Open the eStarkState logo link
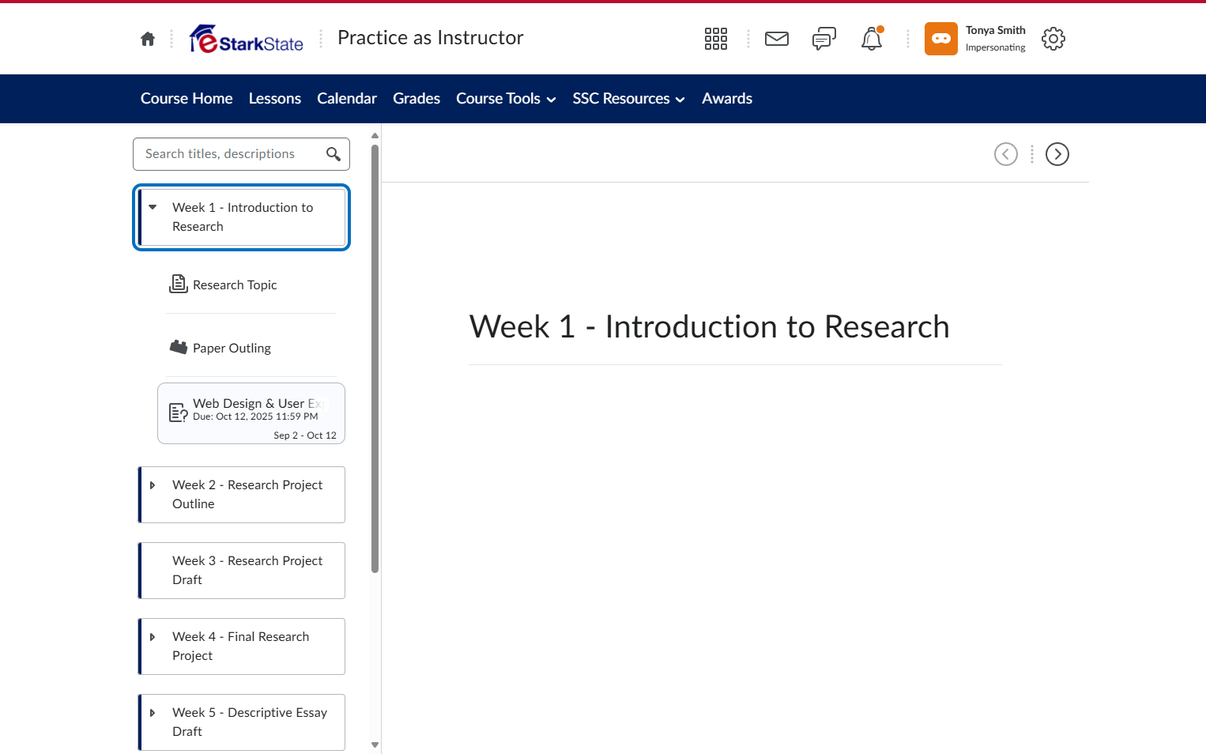This screenshot has height=754, width=1206. pos(247,39)
